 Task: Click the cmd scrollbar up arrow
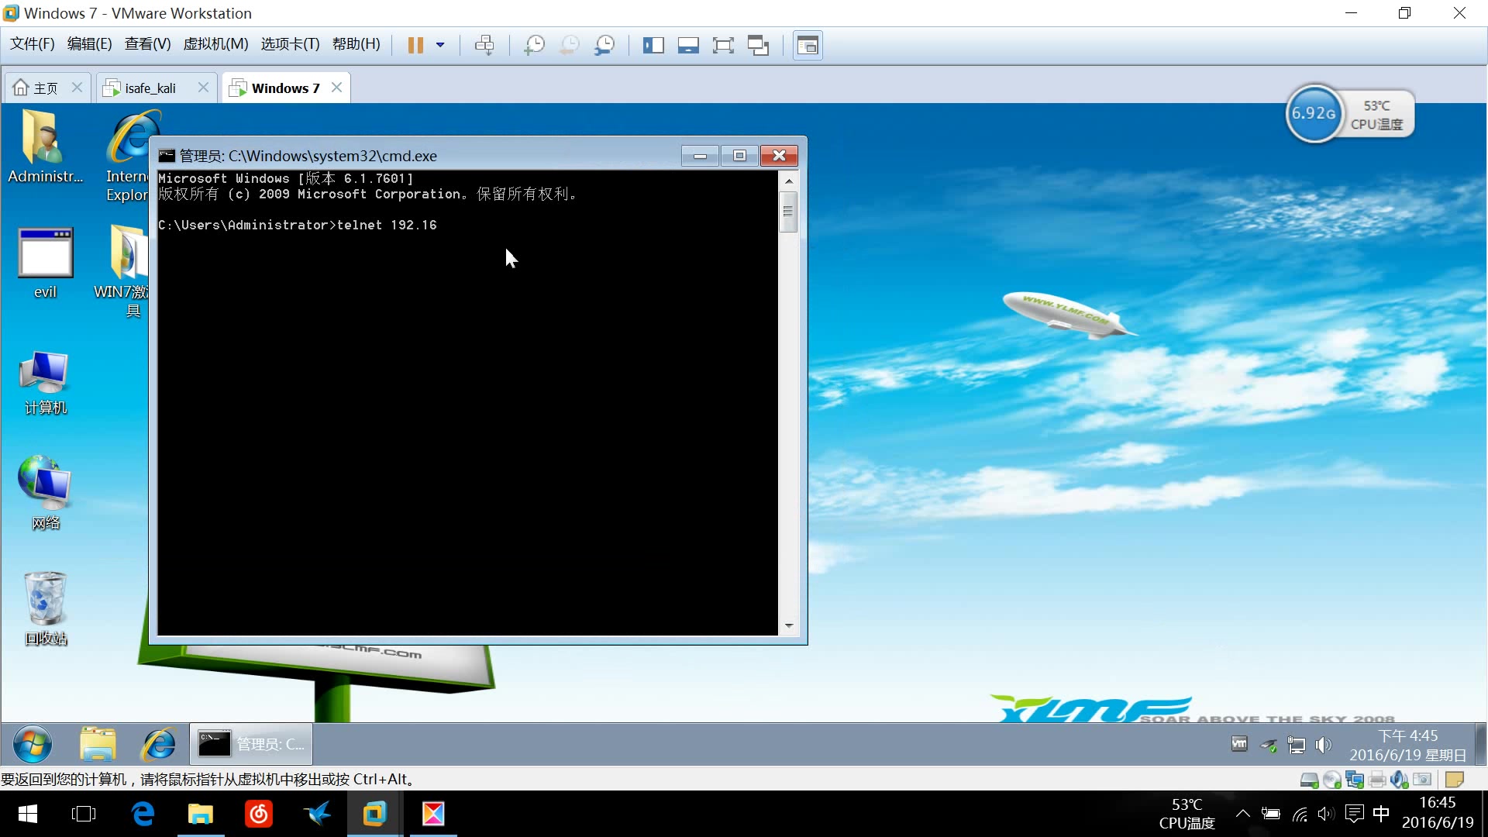[788, 181]
